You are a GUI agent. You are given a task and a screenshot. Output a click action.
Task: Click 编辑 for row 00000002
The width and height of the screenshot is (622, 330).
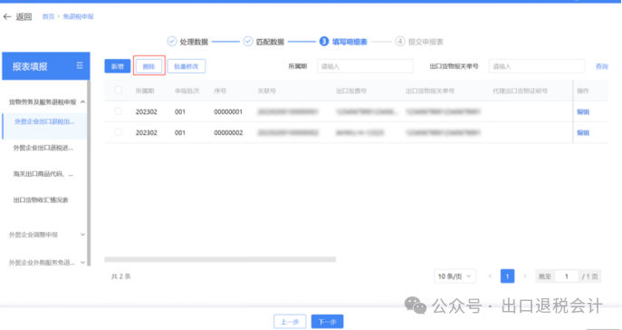[x=583, y=132]
